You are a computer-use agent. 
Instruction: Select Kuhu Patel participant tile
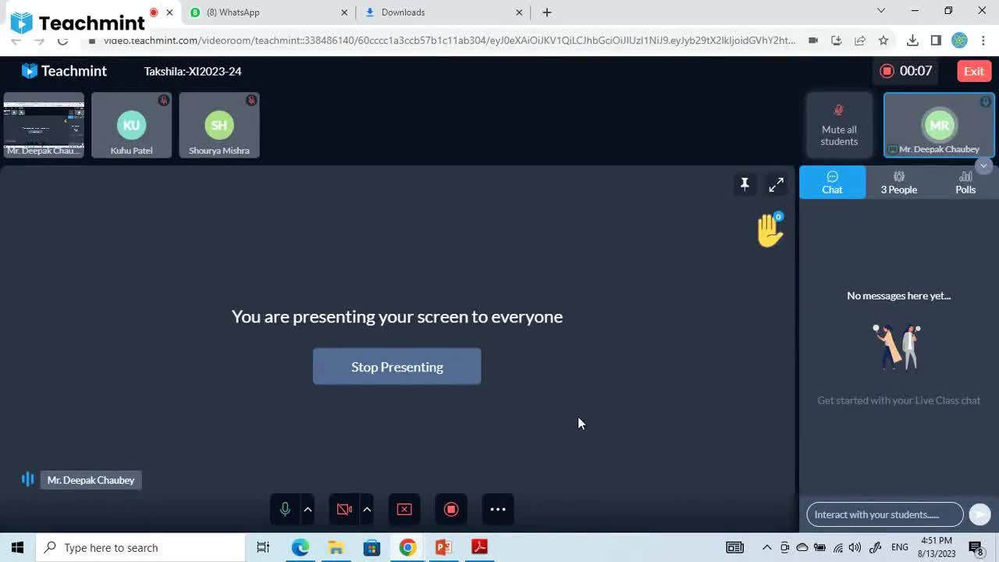tap(131, 126)
